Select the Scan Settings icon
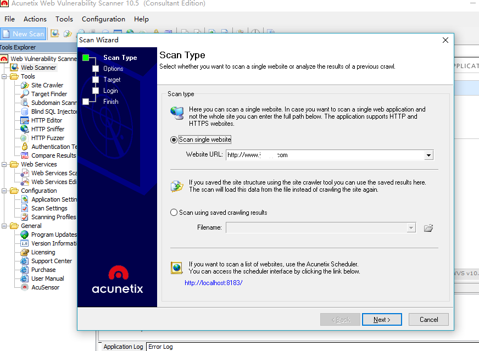479x351 pixels. pos(25,208)
